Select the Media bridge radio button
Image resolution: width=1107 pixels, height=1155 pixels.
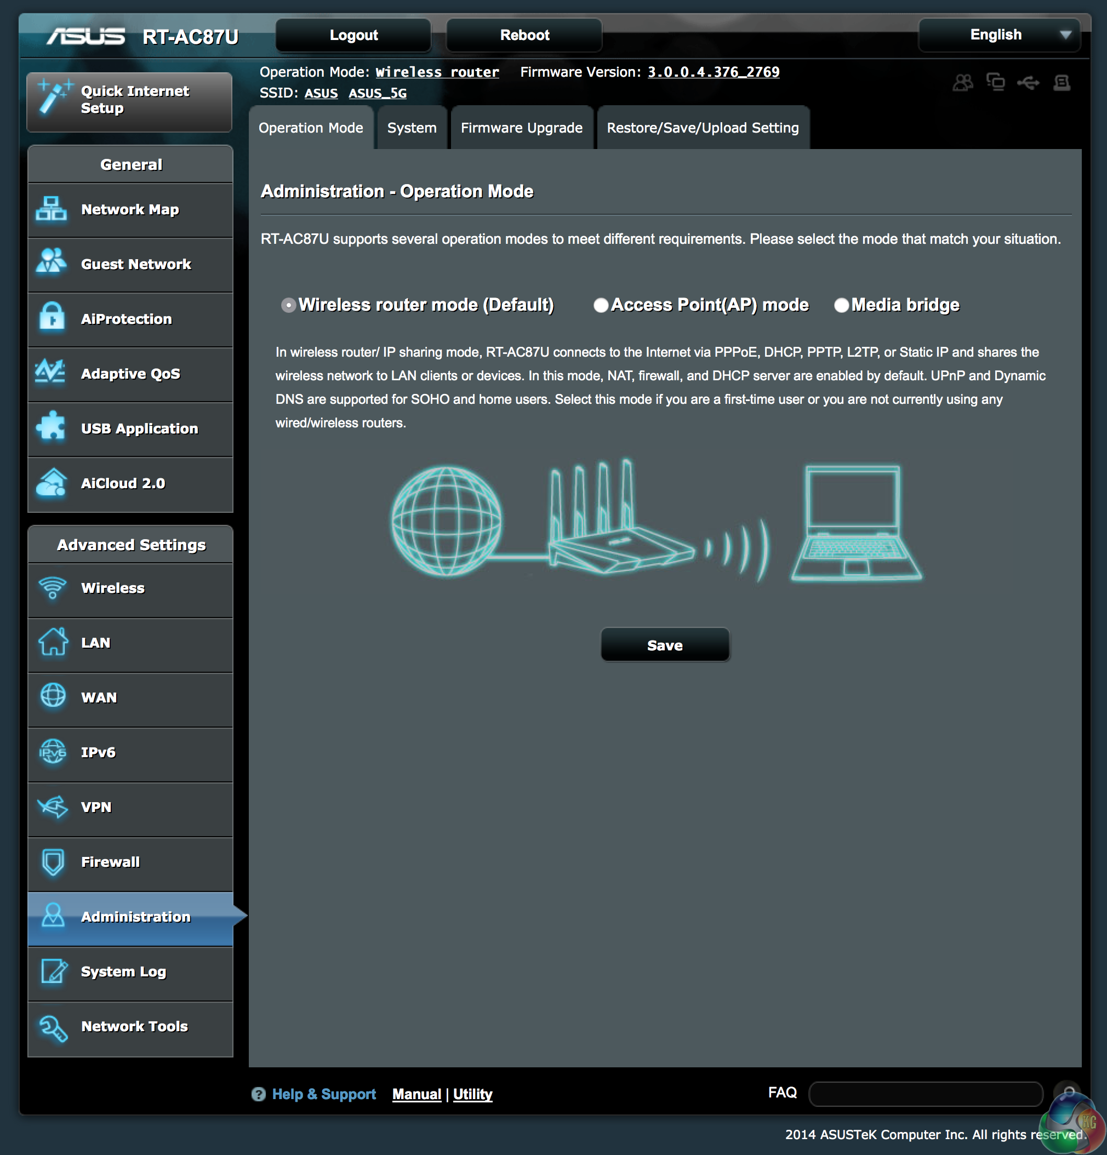tap(841, 305)
